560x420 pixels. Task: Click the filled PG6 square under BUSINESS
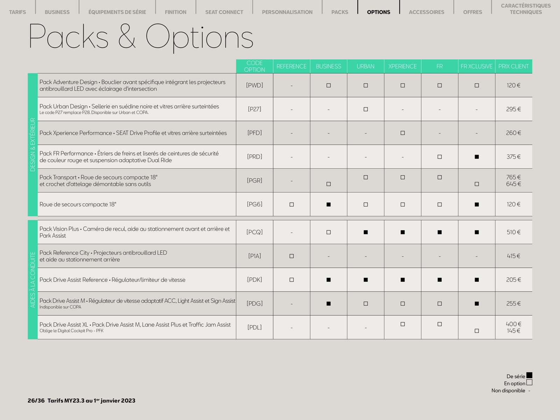tap(329, 204)
